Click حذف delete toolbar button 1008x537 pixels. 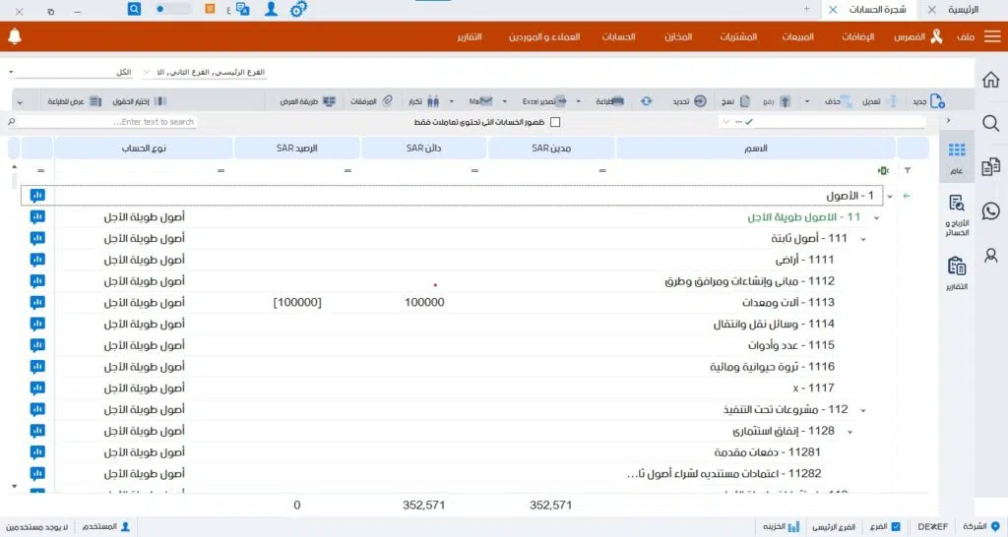click(839, 101)
